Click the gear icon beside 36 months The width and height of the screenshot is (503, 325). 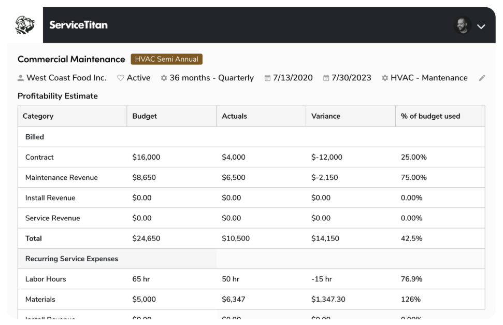pos(164,78)
